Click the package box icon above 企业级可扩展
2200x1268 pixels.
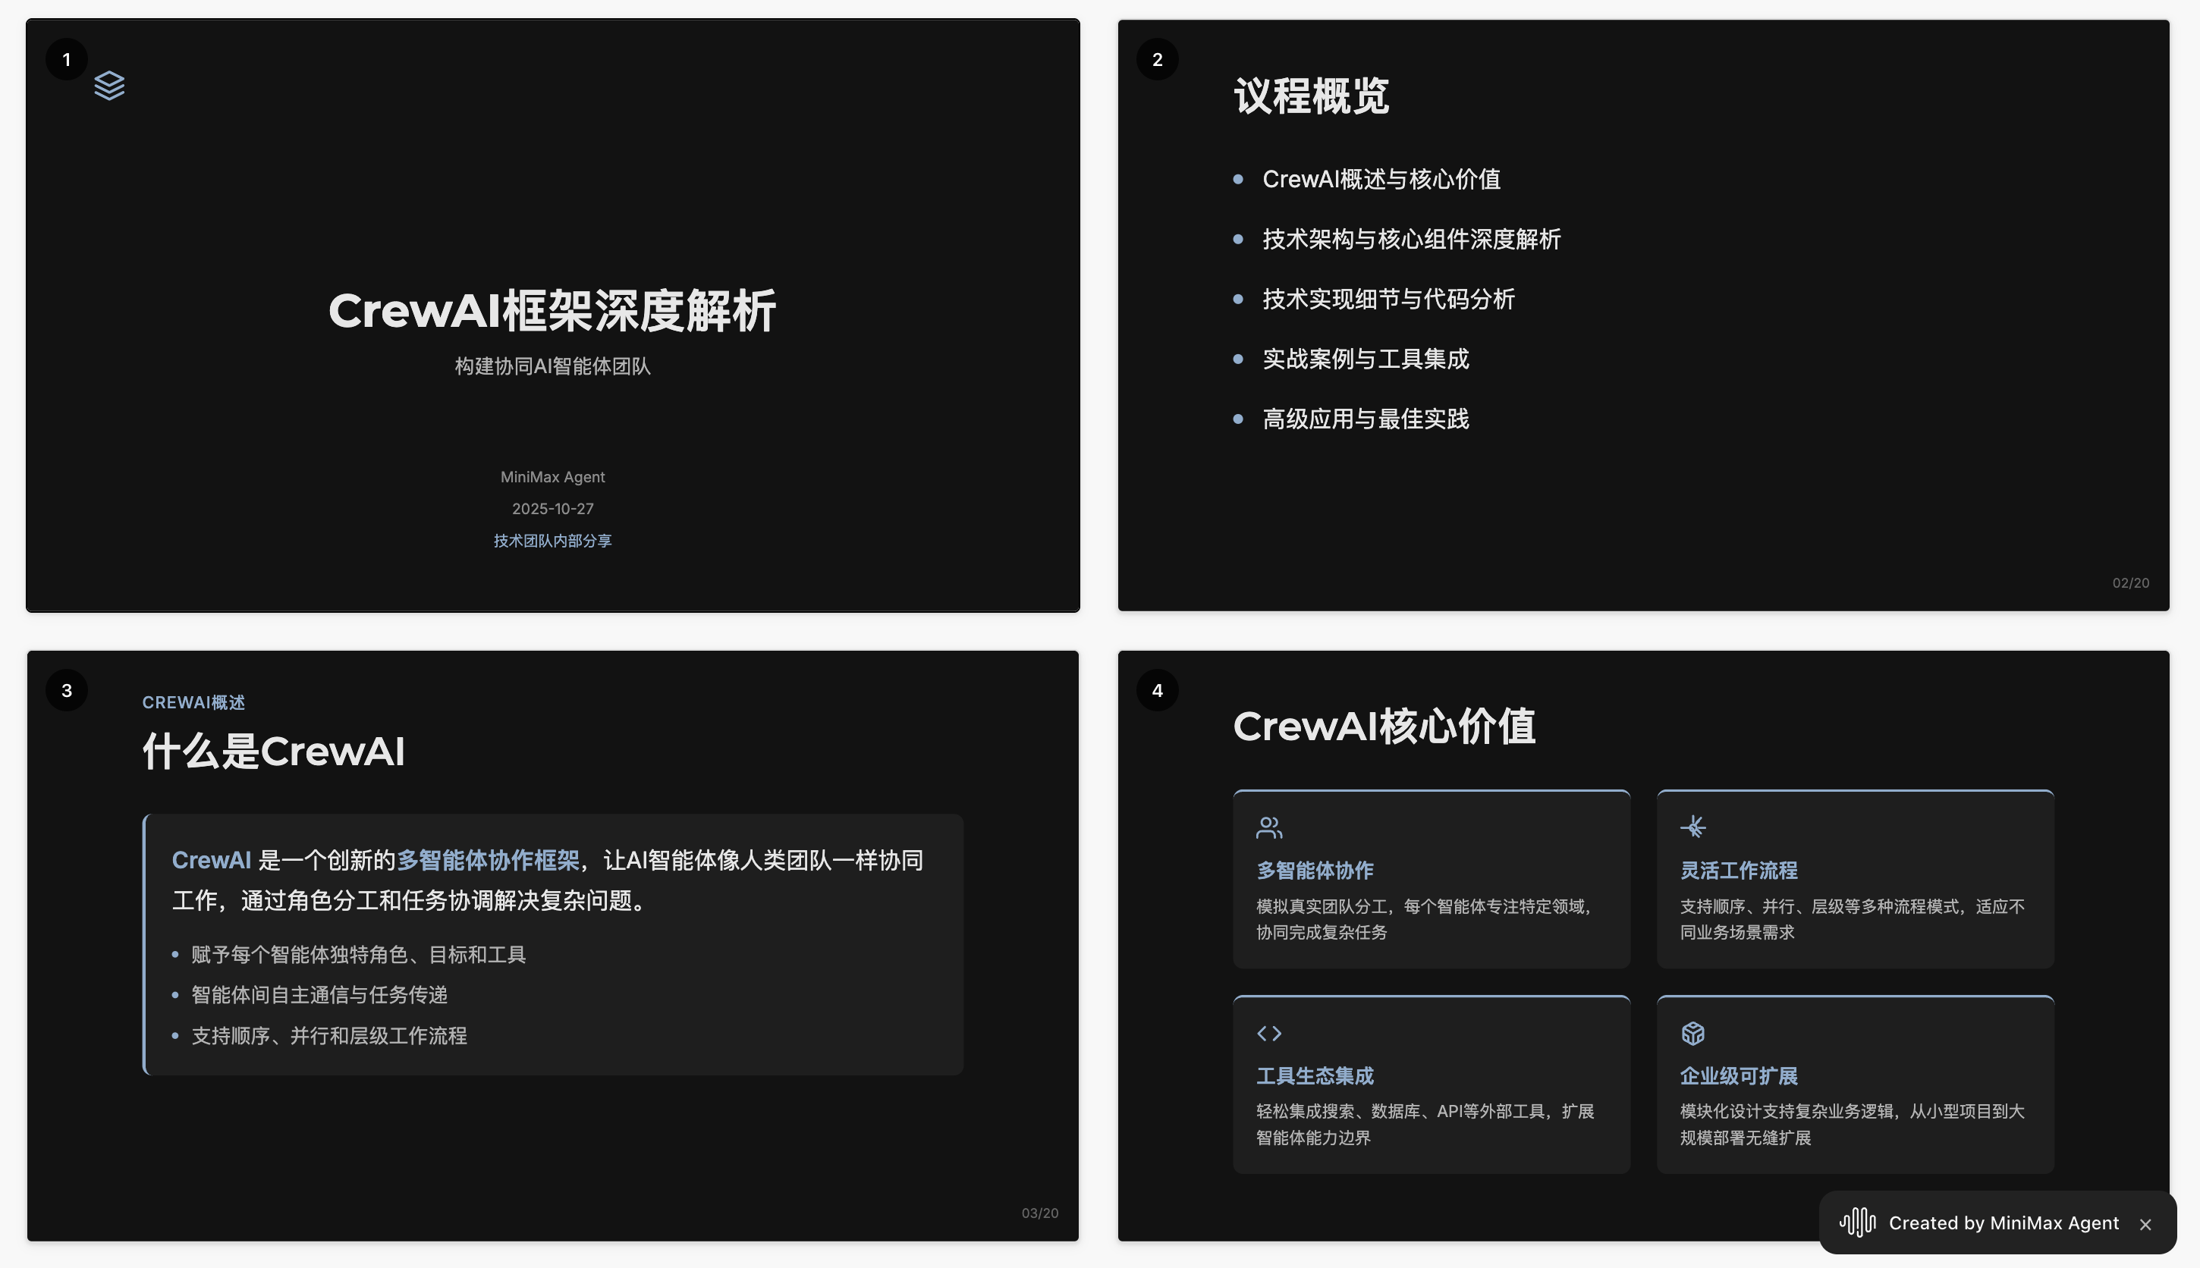point(1692,1033)
